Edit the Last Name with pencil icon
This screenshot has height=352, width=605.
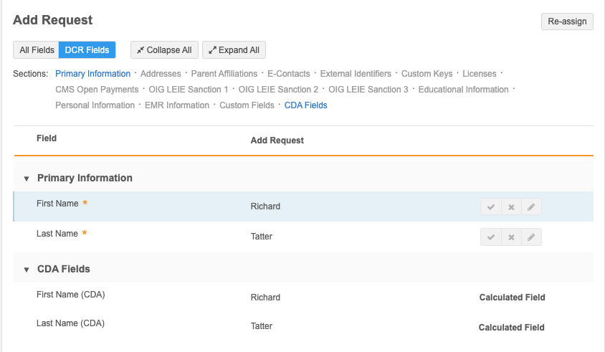[531, 237]
